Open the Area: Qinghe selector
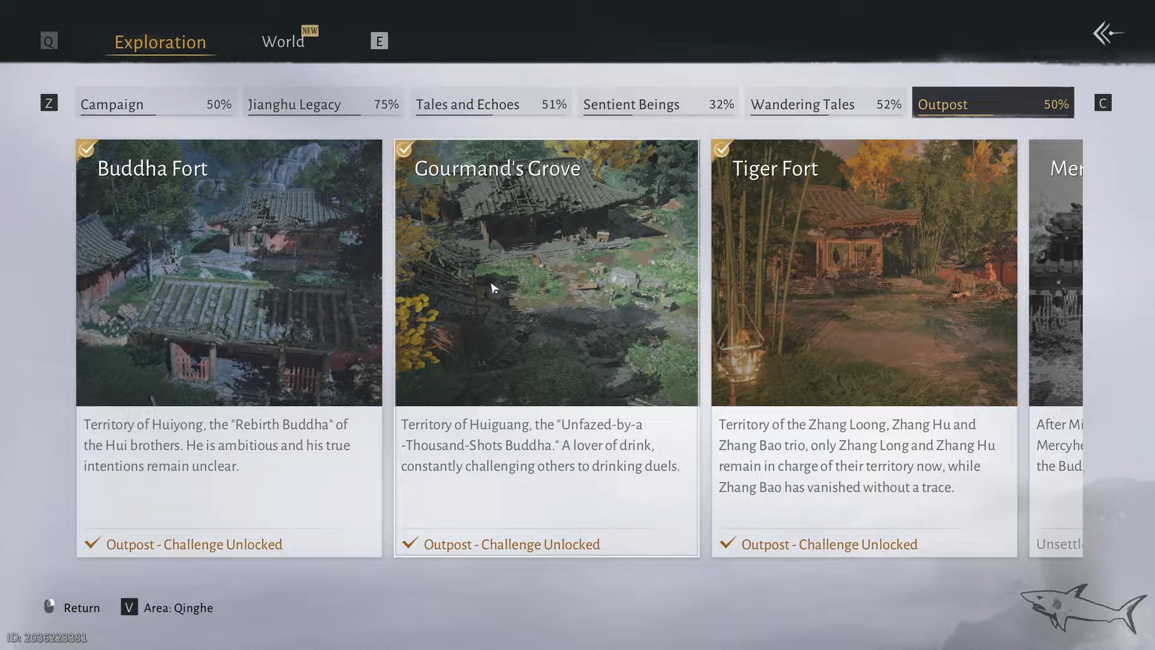The width and height of the screenshot is (1155, 650). pyautogui.click(x=178, y=608)
